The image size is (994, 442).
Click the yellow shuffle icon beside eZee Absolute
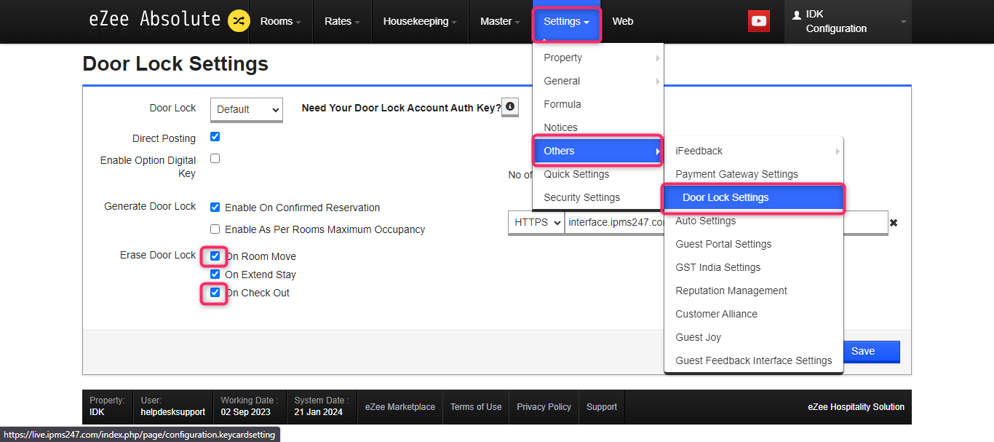click(x=239, y=21)
